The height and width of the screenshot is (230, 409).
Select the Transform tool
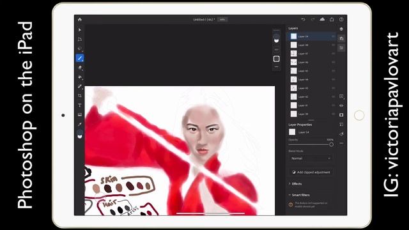click(x=80, y=39)
